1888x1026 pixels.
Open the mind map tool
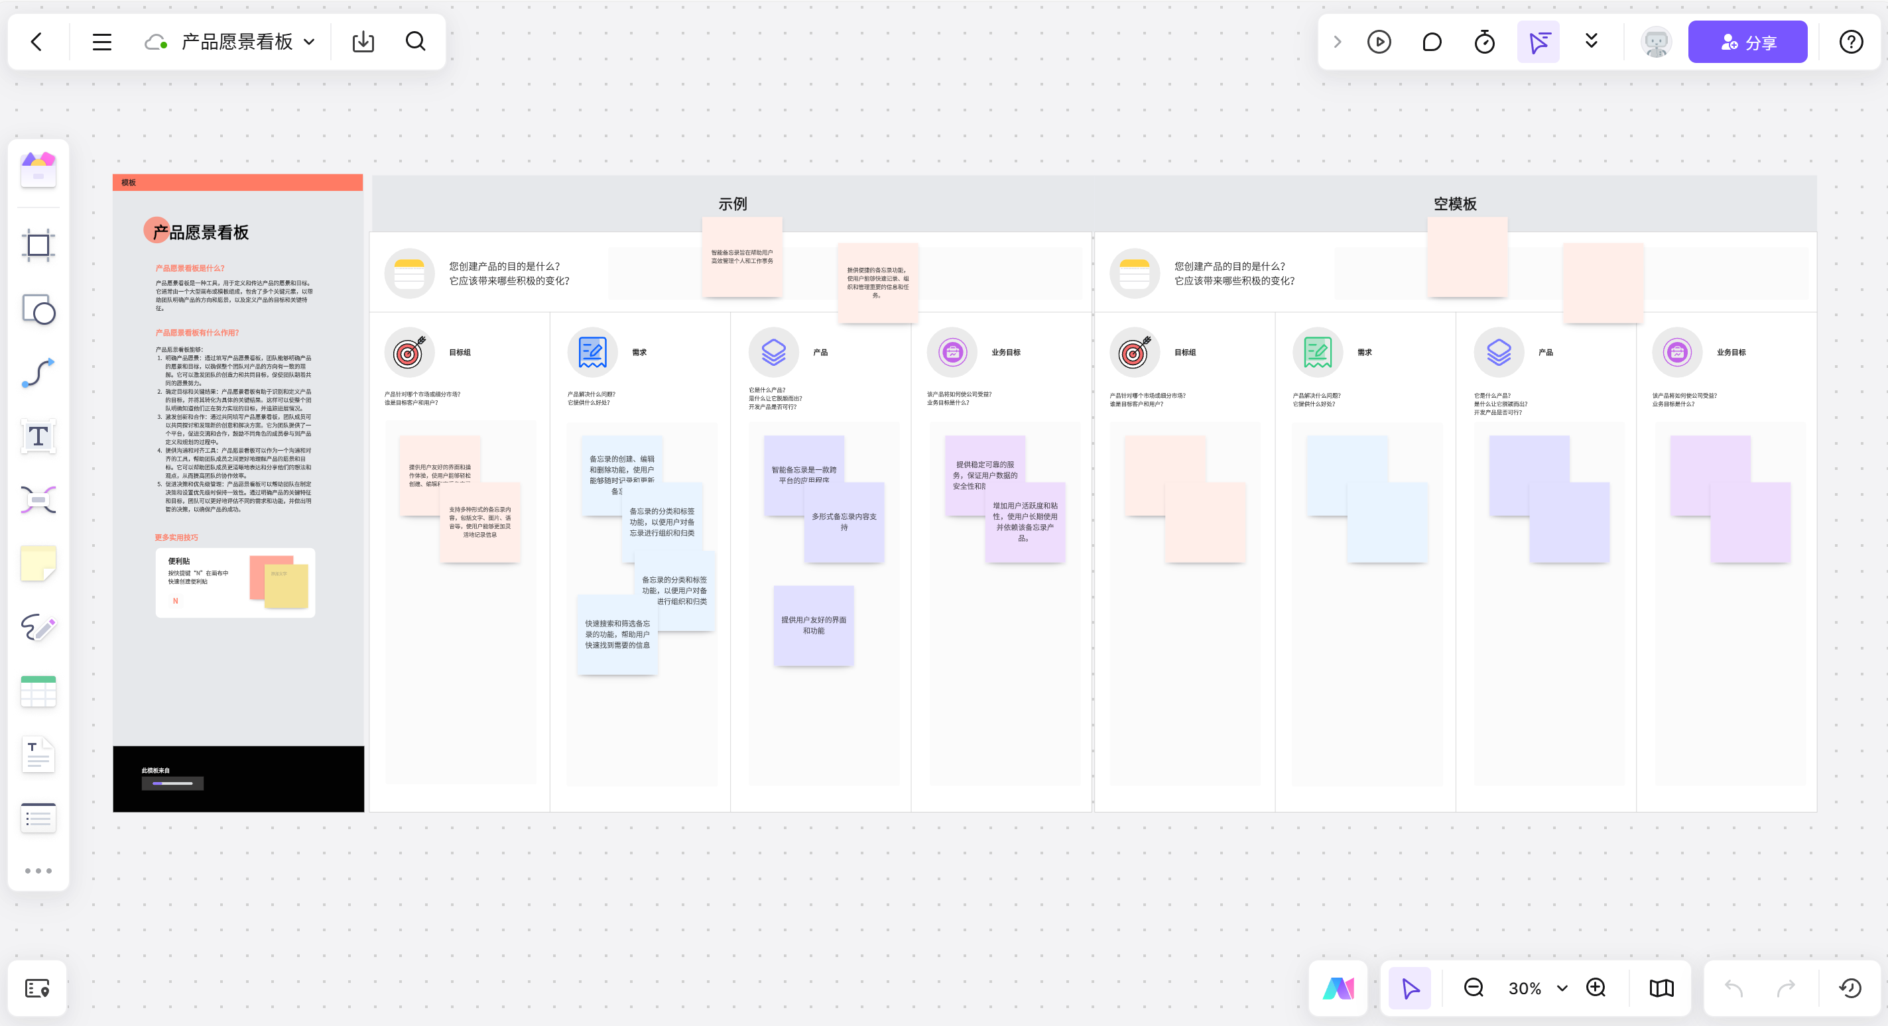pyautogui.click(x=38, y=500)
